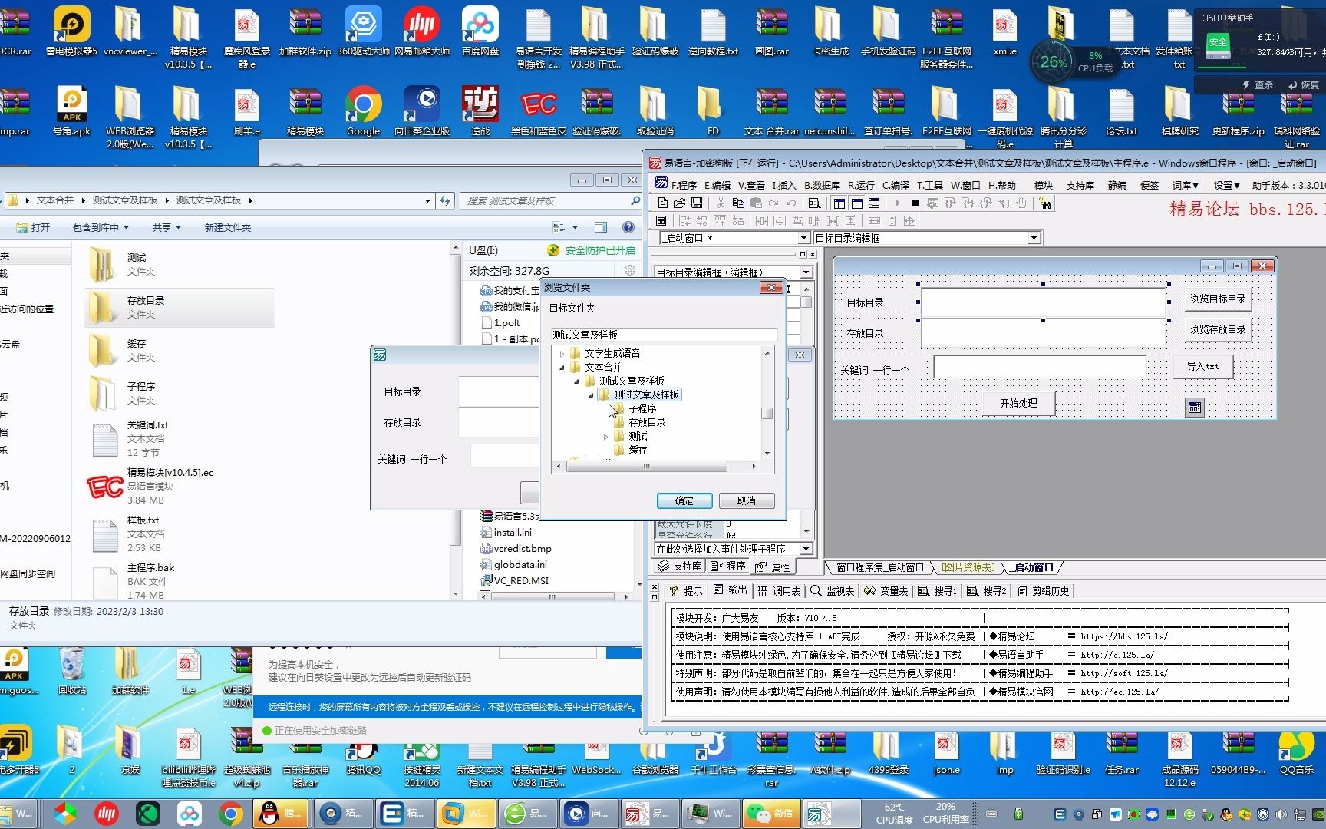Switch to the 变量表 tab

pos(886,591)
